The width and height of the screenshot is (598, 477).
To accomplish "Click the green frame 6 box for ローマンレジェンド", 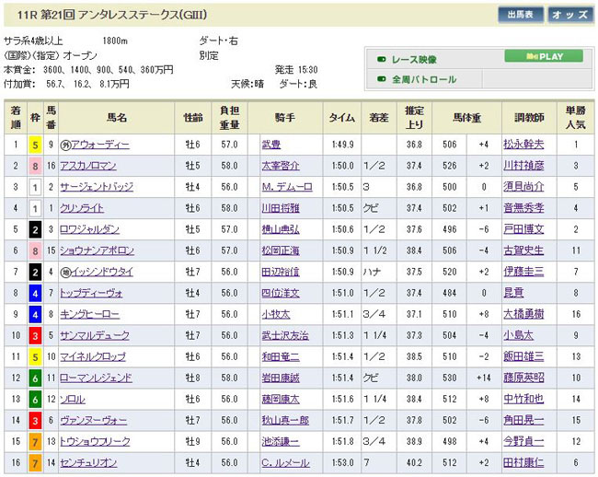I will (35, 378).
